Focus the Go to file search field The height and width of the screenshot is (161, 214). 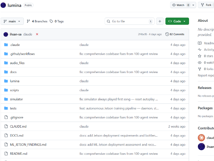tap(130, 21)
